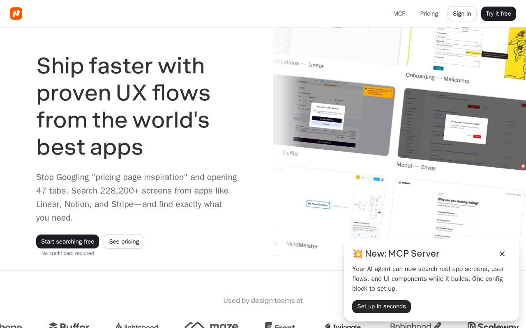The image size is (526, 328).
Task: Open the Duffel payment screenshot card
Action: [x=334, y=116]
